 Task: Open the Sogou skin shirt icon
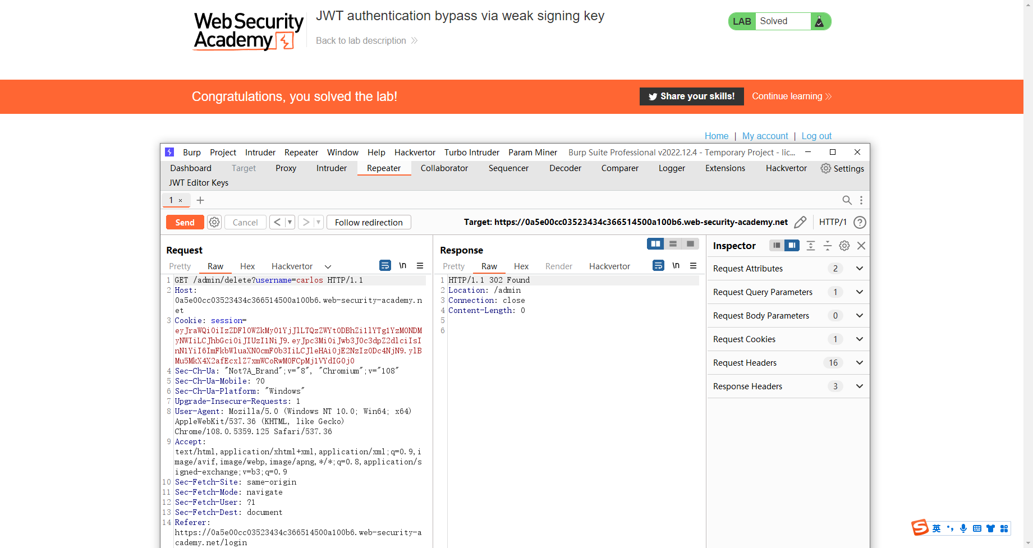[x=990, y=528]
